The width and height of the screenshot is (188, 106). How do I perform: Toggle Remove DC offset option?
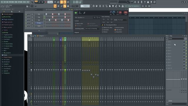[107, 28]
